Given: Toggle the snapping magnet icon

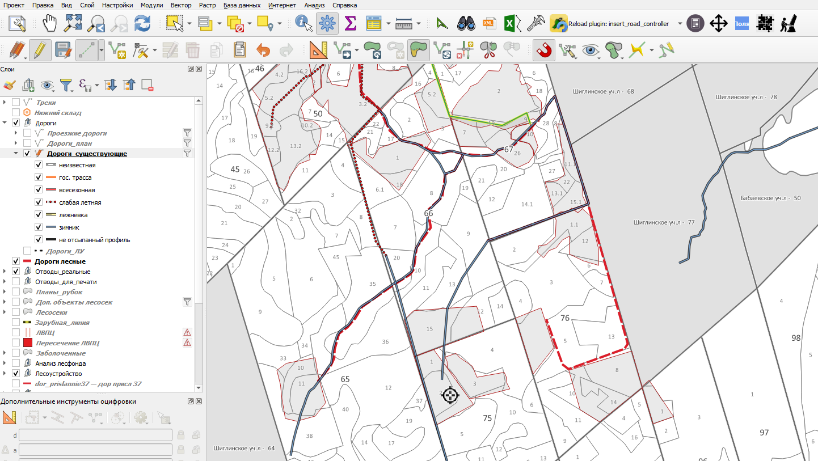Looking at the screenshot, I should [x=544, y=50].
